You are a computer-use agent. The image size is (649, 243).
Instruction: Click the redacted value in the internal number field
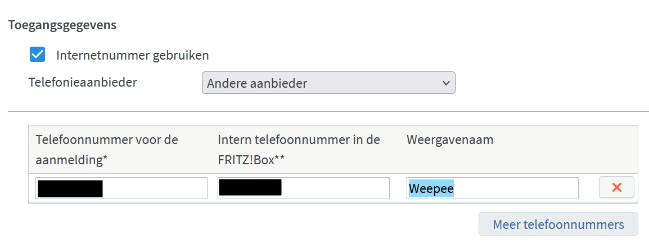tap(250, 188)
